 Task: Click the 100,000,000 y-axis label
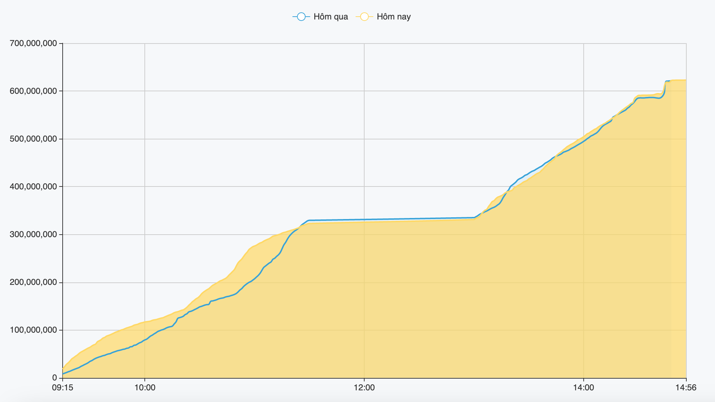(x=33, y=330)
